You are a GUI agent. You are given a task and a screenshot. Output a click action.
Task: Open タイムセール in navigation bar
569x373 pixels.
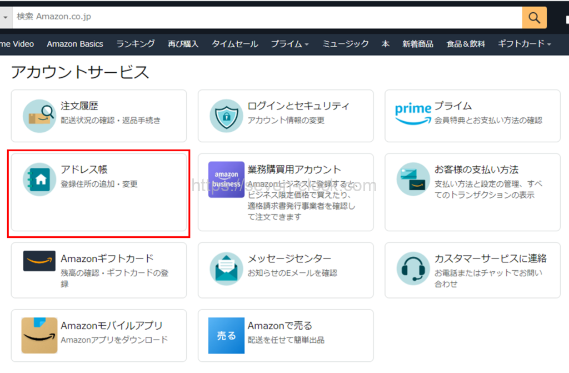click(235, 44)
